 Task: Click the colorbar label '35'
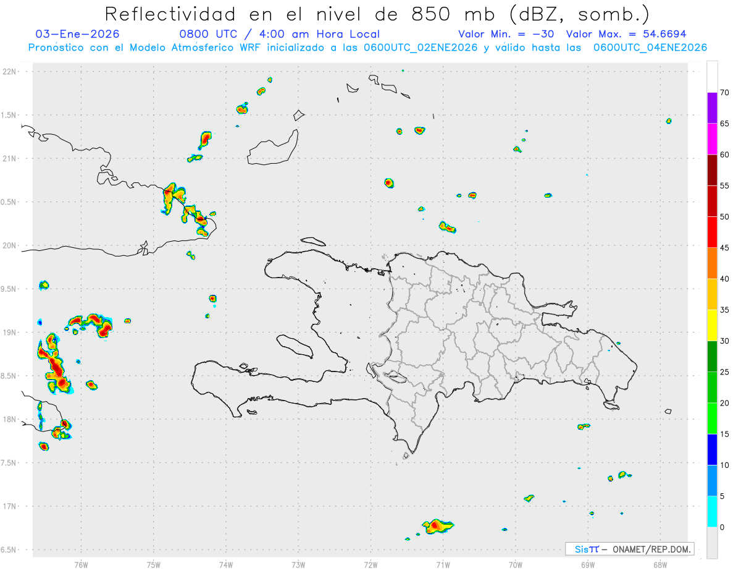[x=724, y=310]
